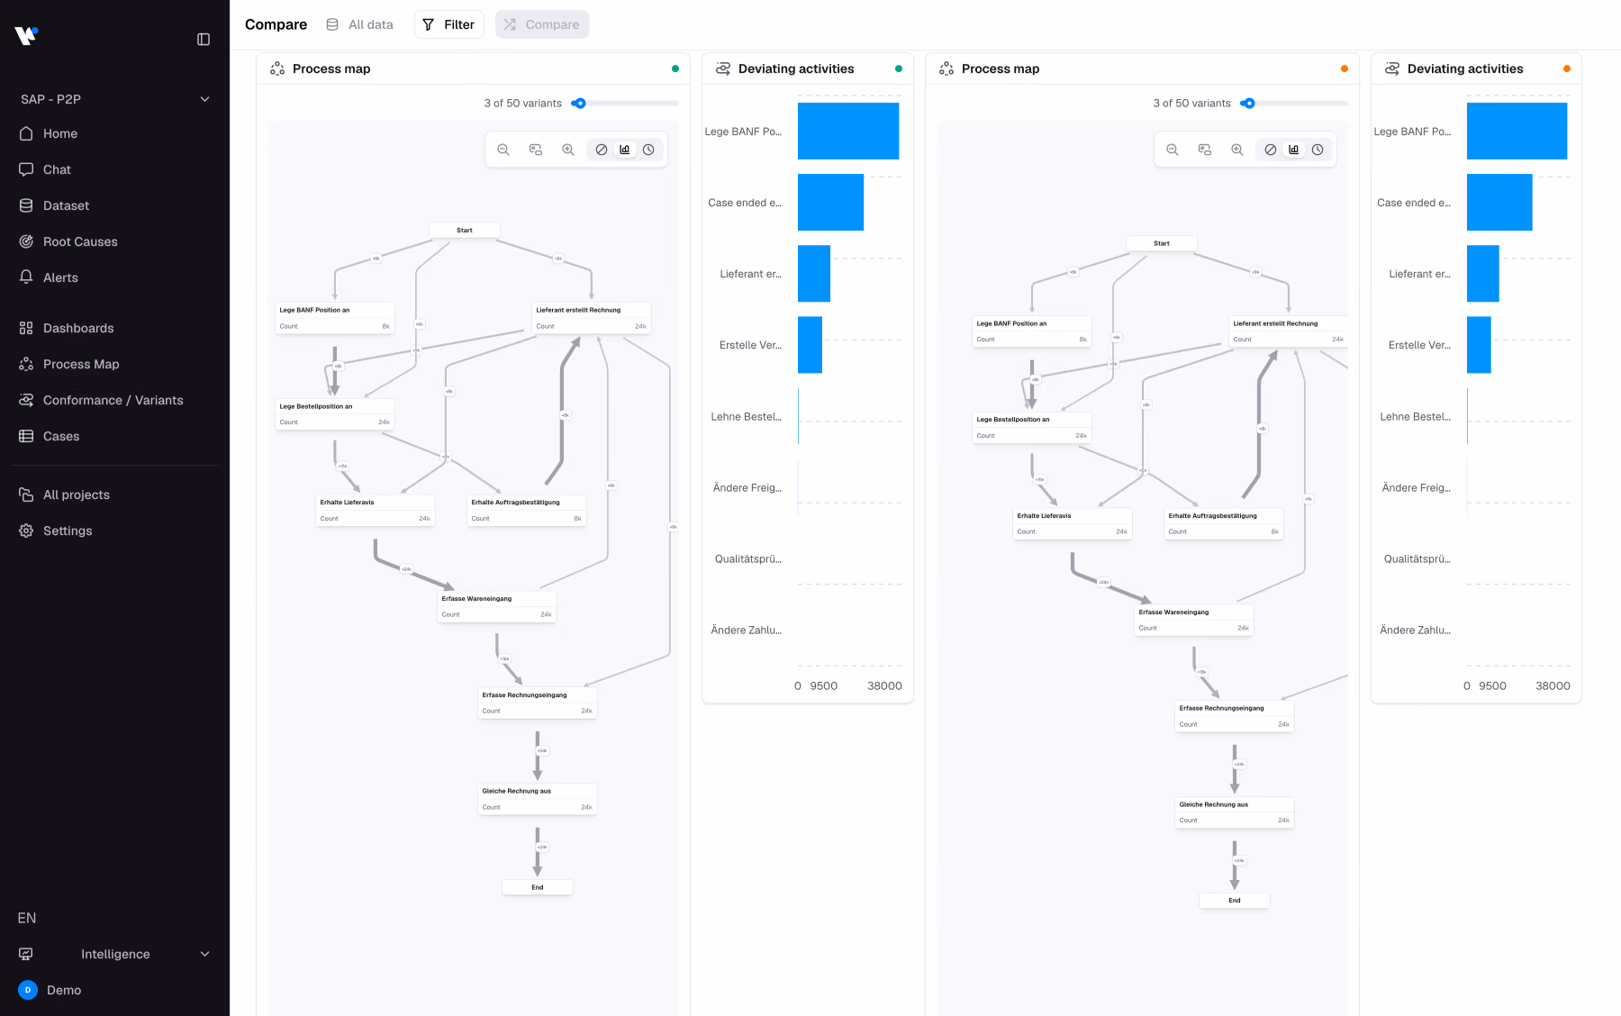
Task: Zoom in on the left process map
Action: point(568,150)
